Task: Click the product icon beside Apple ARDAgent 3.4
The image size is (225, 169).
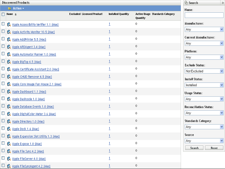Action: (x=9, y=47)
